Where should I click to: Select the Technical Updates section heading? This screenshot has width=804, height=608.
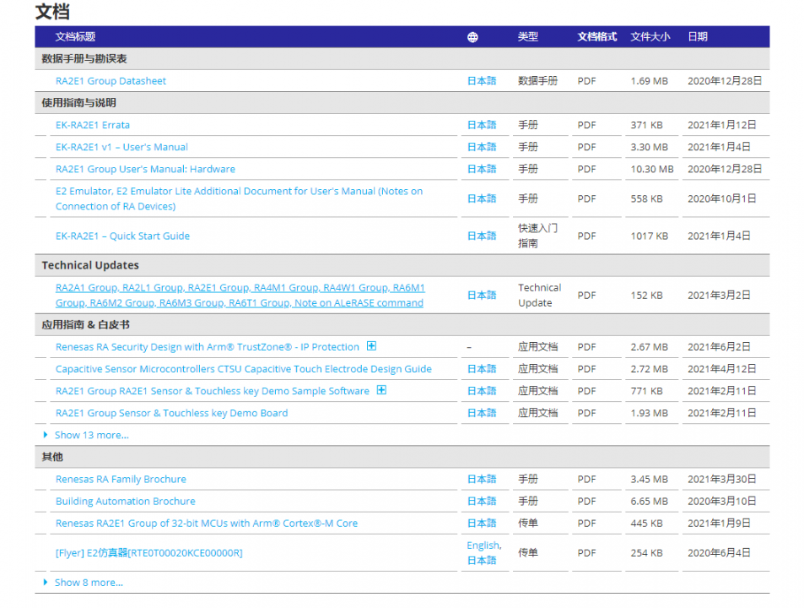pos(90,265)
